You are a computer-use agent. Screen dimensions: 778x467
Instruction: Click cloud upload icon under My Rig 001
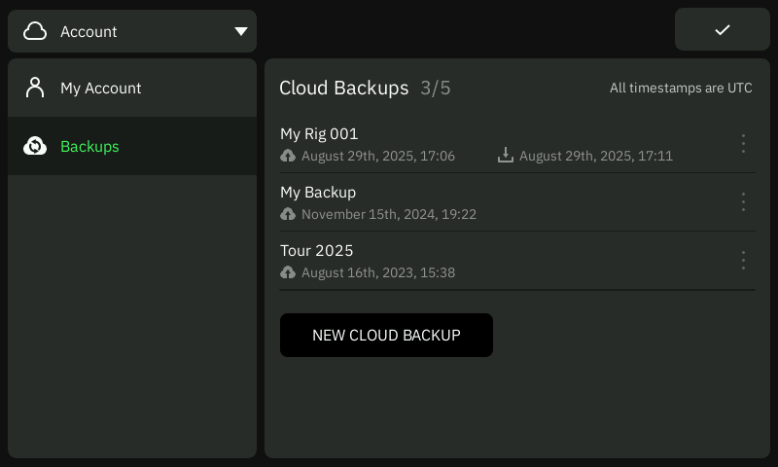pyautogui.click(x=288, y=156)
